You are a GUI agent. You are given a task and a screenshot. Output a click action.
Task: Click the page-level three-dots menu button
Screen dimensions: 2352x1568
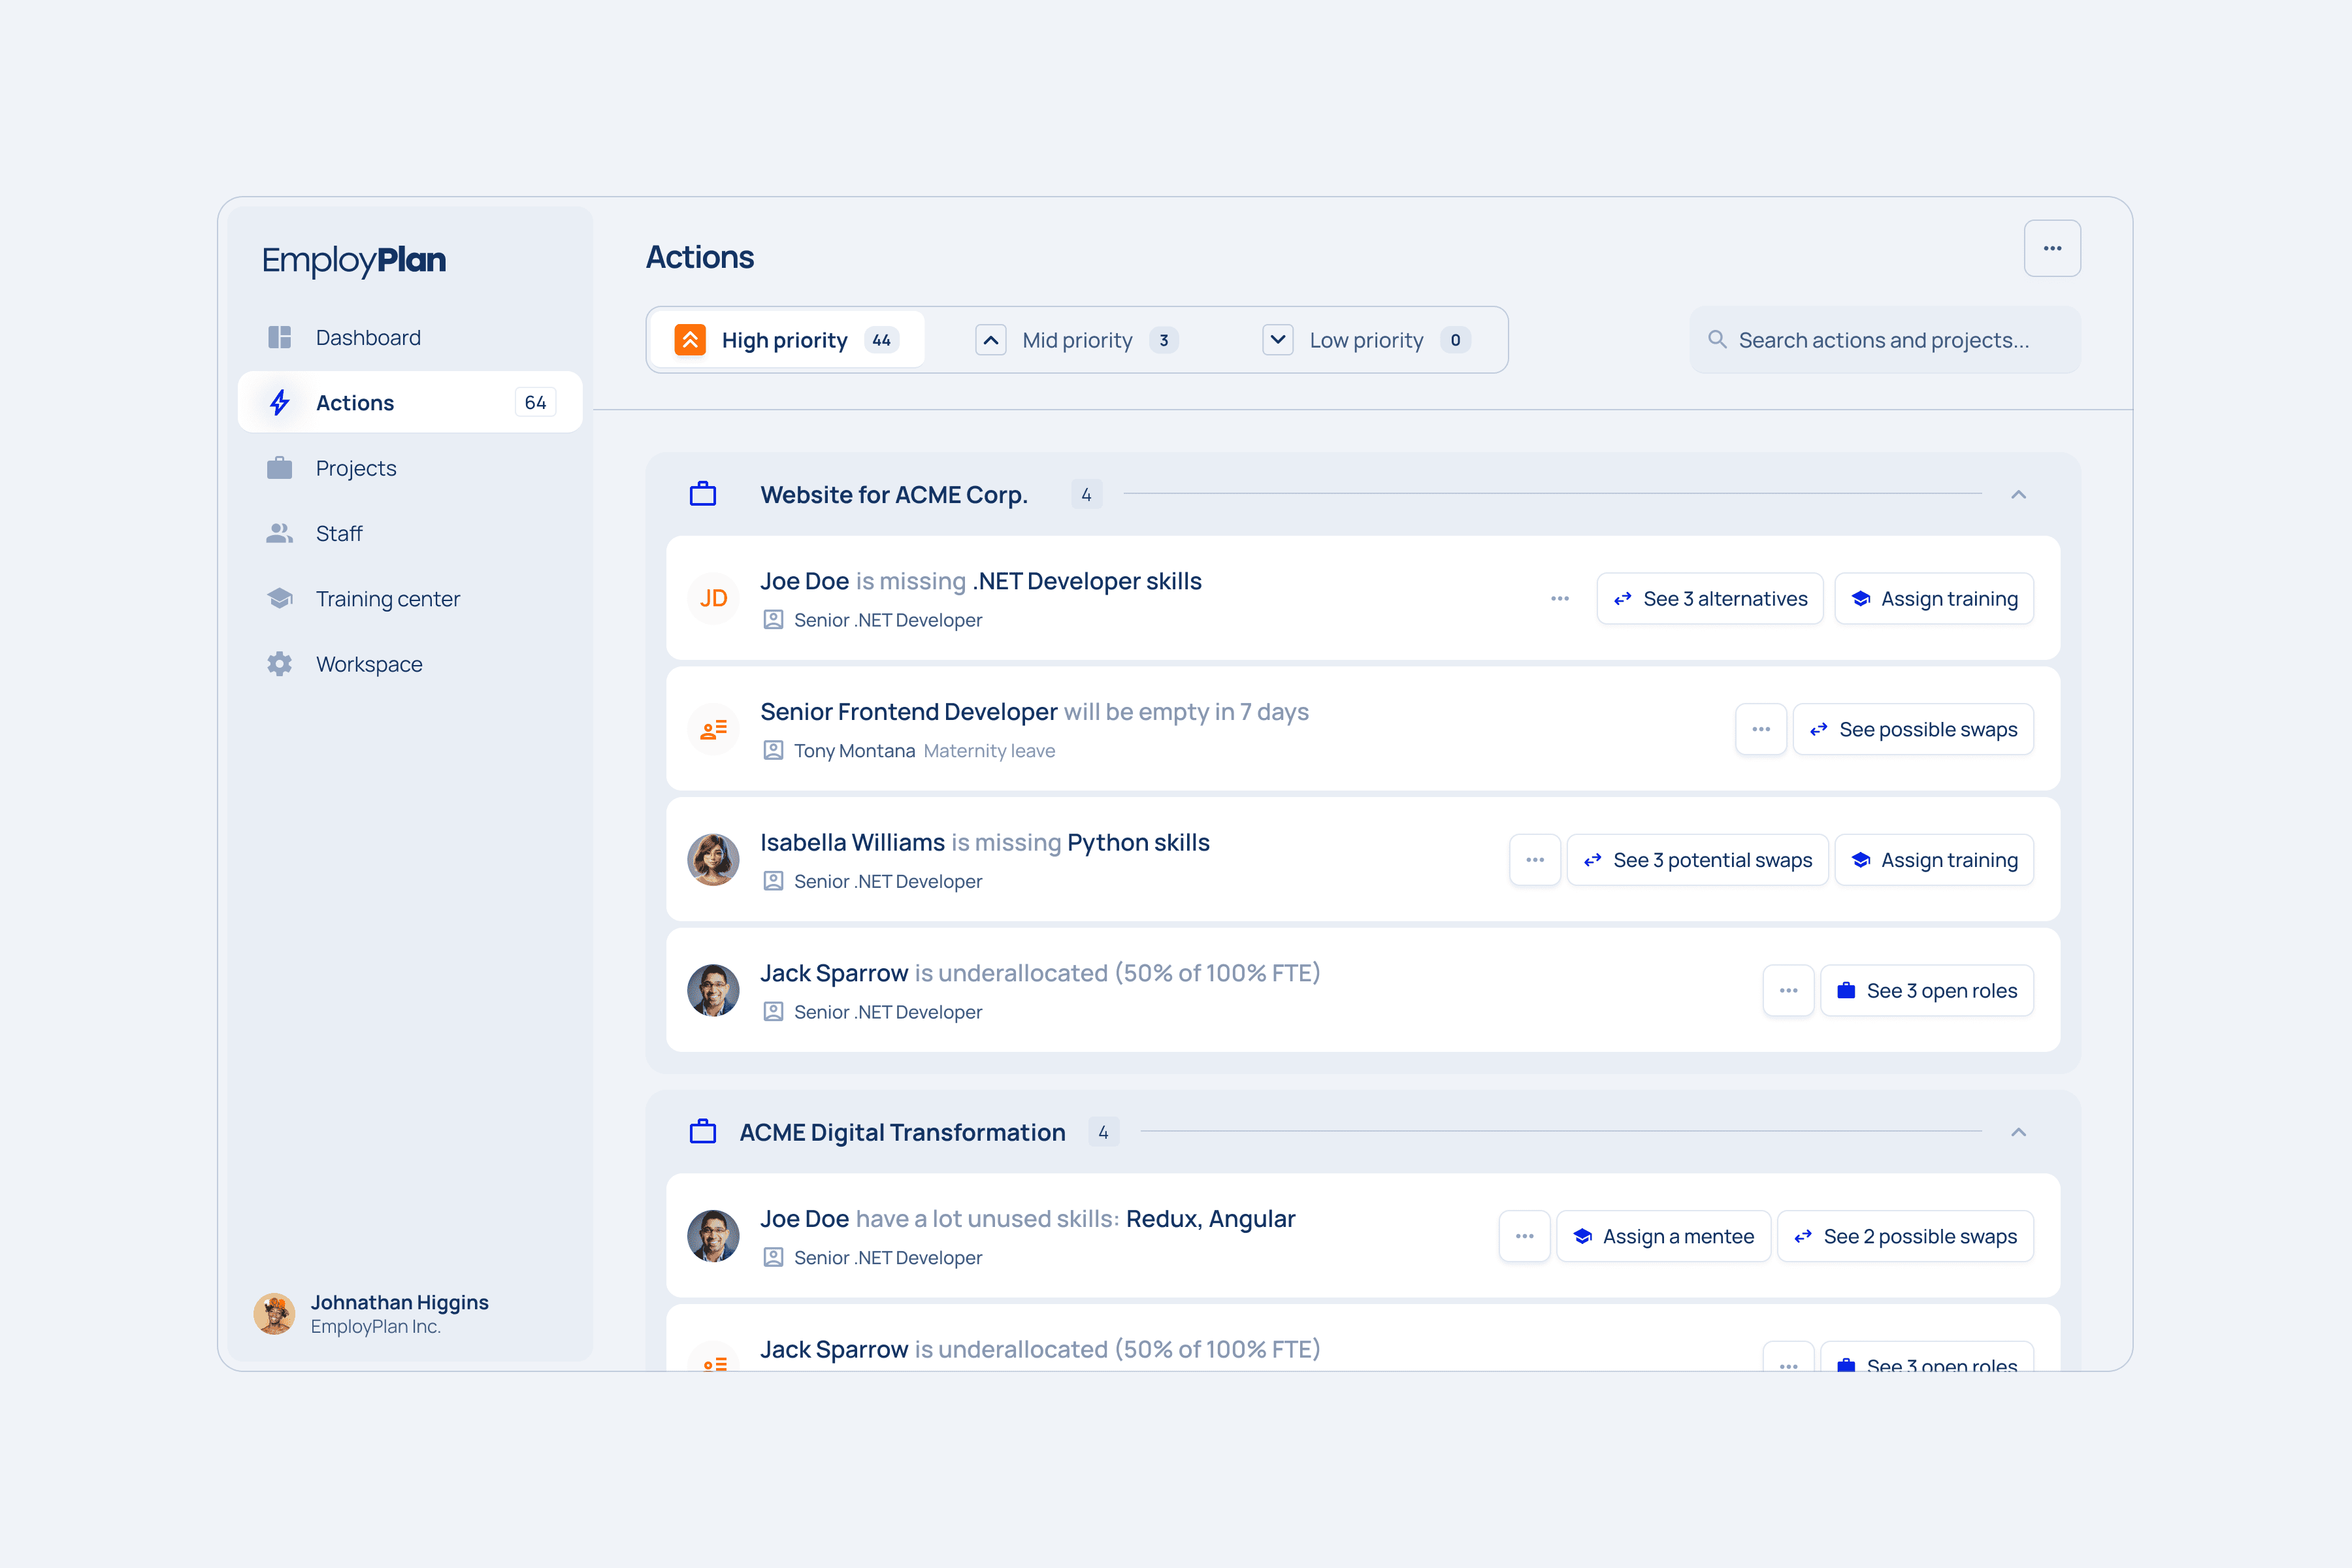pos(2051,248)
